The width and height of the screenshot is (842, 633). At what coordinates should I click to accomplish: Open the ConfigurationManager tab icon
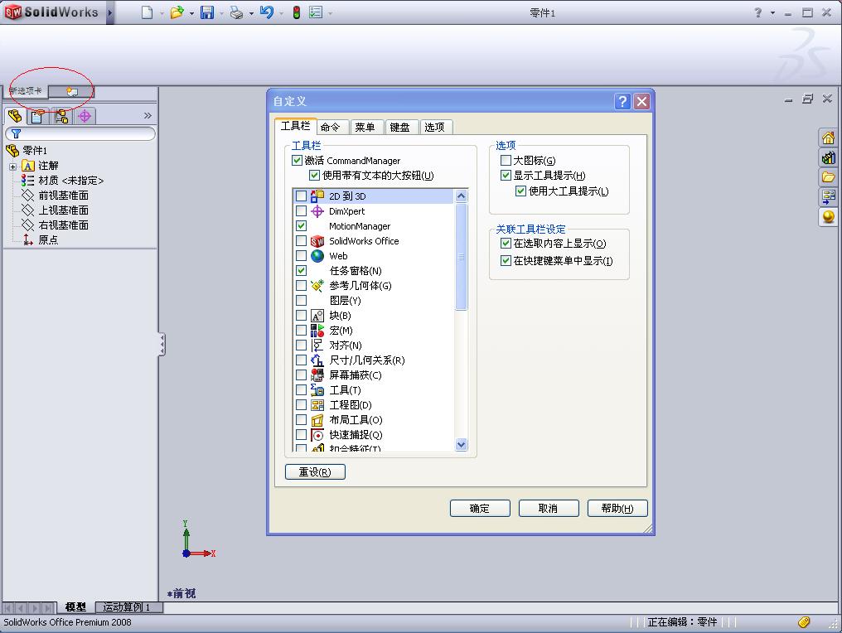(x=61, y=116)
